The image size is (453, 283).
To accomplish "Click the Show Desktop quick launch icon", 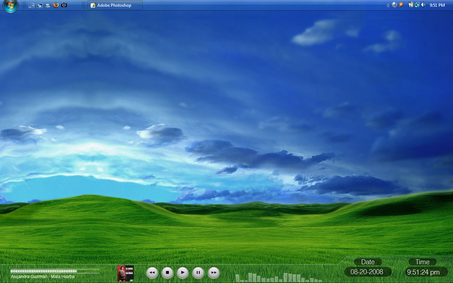I will [x=31, y=5].
